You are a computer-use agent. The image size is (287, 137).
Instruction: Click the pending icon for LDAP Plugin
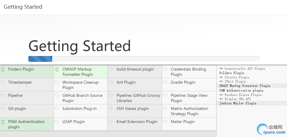click(x=57, y=122)
